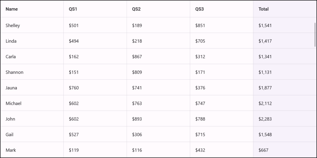Click Shelley's QS1 value $501
The image size is (317, 158).
tap(74, 25)
